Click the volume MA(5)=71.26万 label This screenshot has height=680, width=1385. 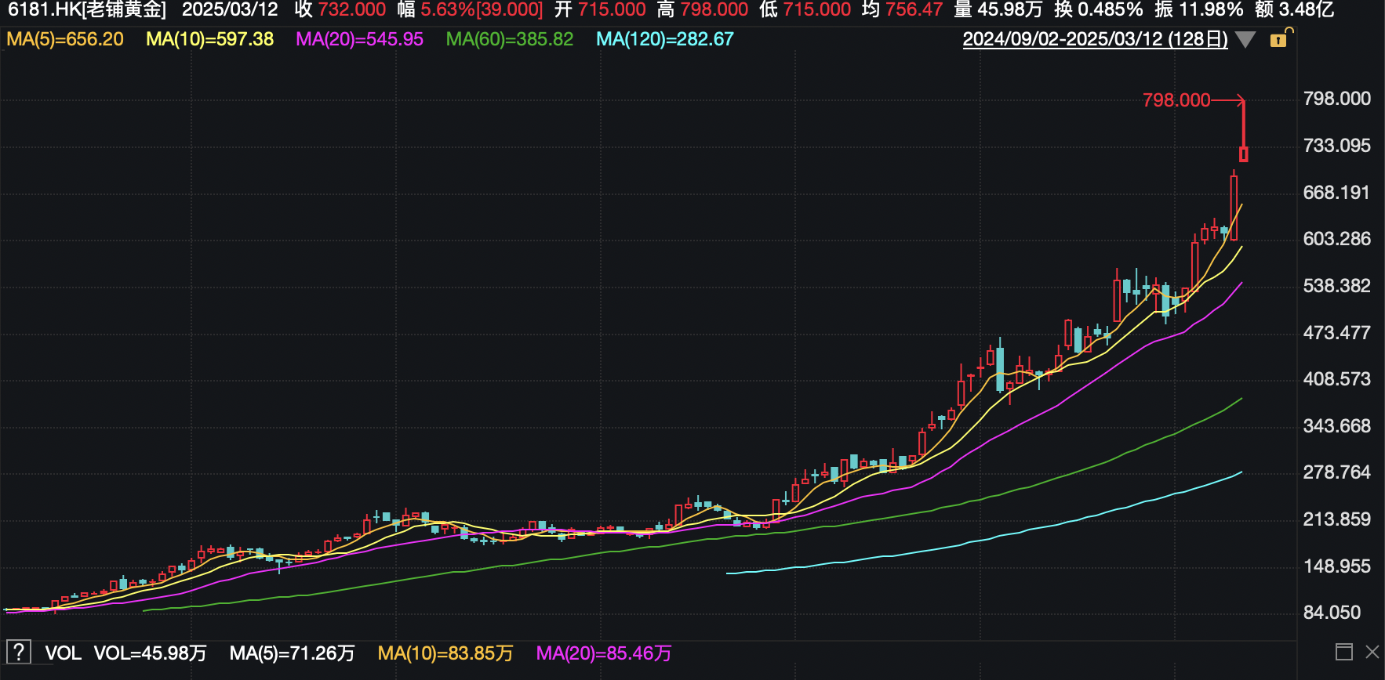pos(292,653)
